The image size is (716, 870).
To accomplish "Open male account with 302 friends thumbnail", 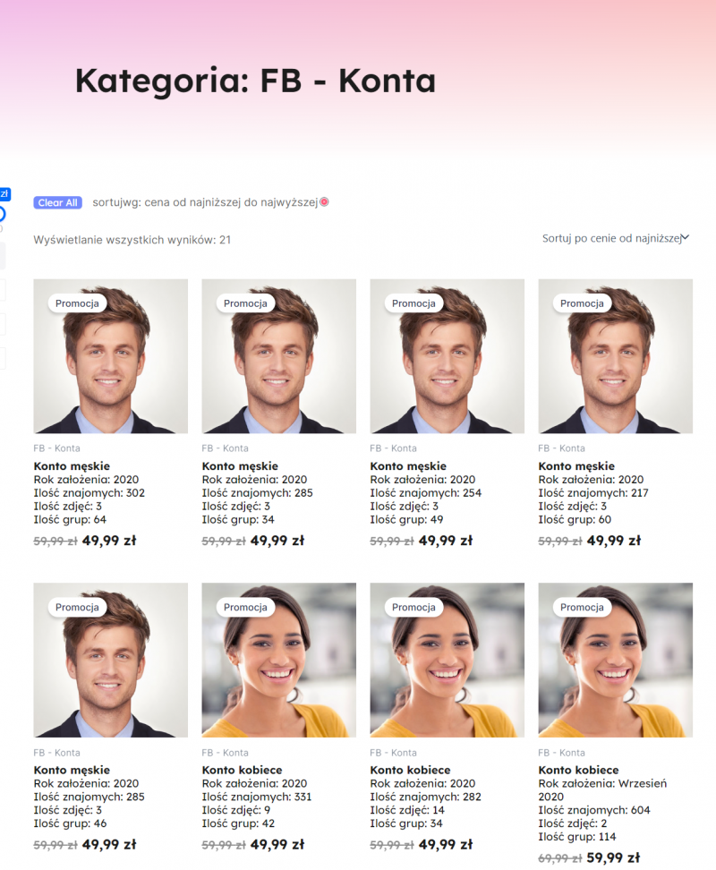I will click(110, 356).
